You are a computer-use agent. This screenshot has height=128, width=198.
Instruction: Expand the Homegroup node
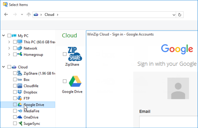pyautogui.click(x=9, y=54)
